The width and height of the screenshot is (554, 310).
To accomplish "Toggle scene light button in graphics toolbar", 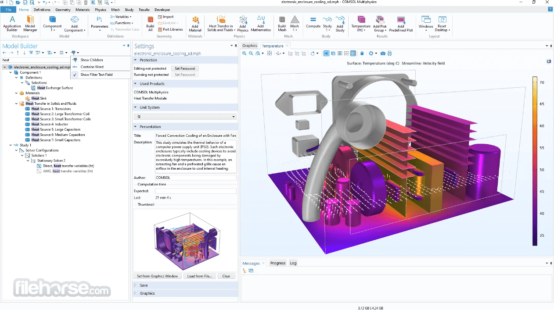I will [327, 53].
